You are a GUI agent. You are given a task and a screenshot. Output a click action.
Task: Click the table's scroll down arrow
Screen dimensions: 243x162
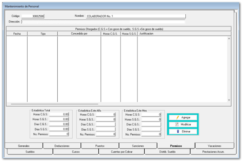pos(229,100)
